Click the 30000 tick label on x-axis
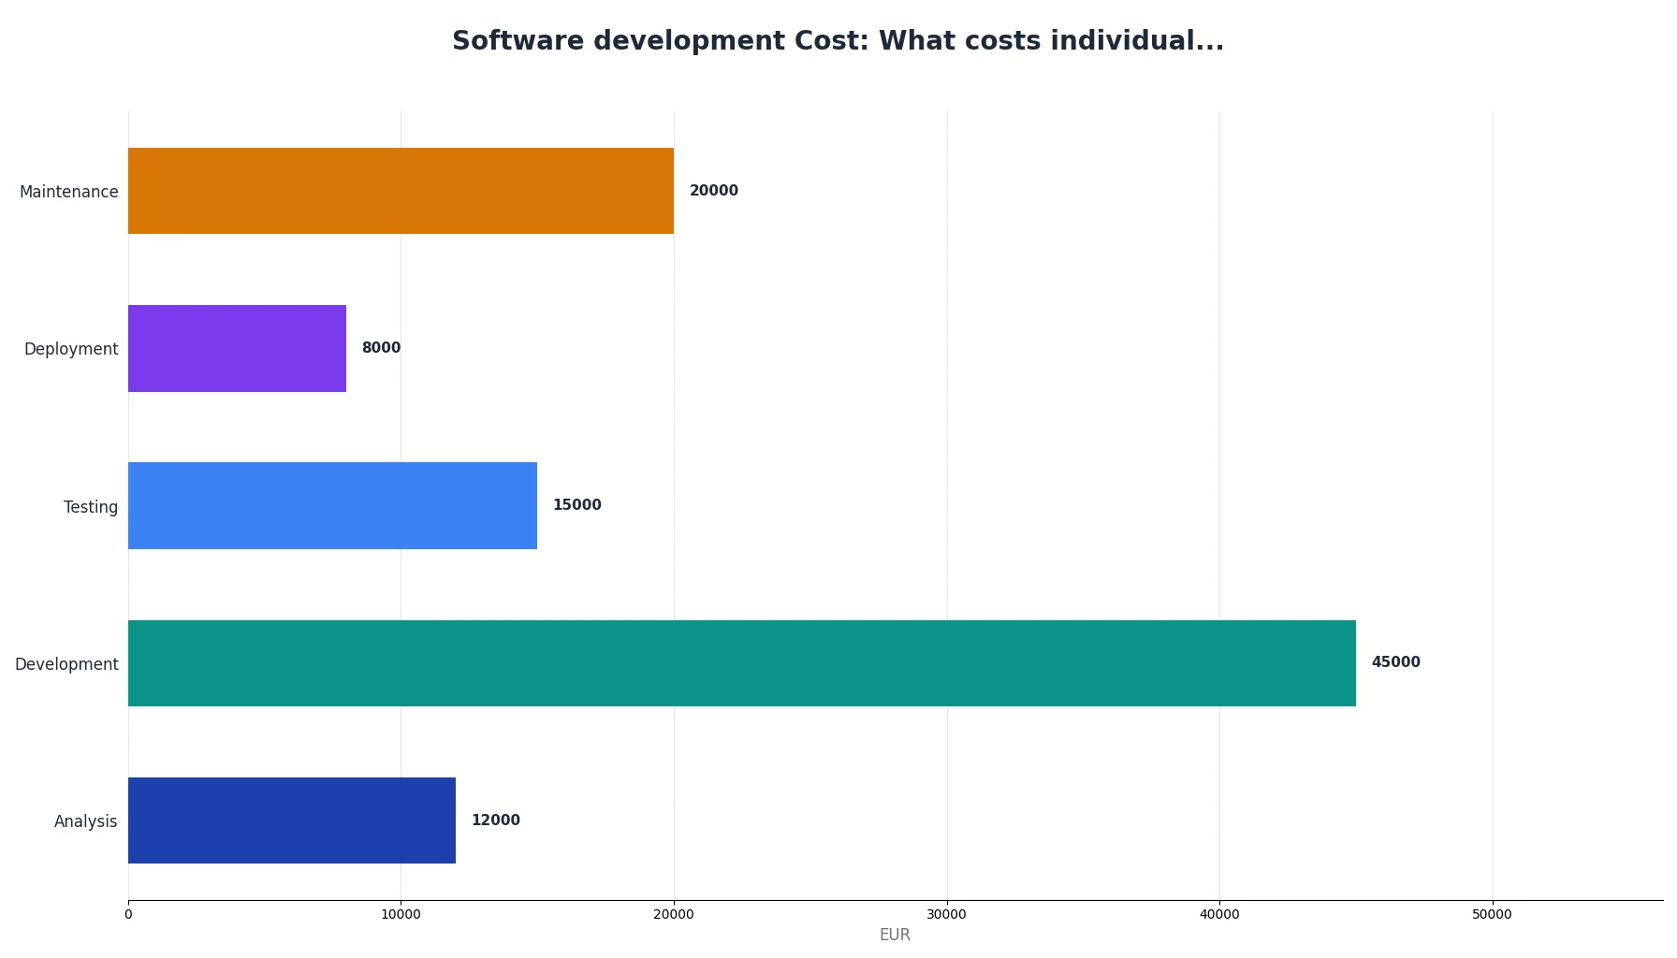The image size is (1677, 958). [x=947, y=915]
